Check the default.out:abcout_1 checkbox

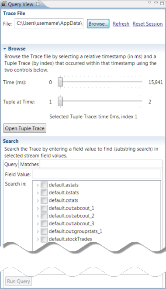point(44,208)
